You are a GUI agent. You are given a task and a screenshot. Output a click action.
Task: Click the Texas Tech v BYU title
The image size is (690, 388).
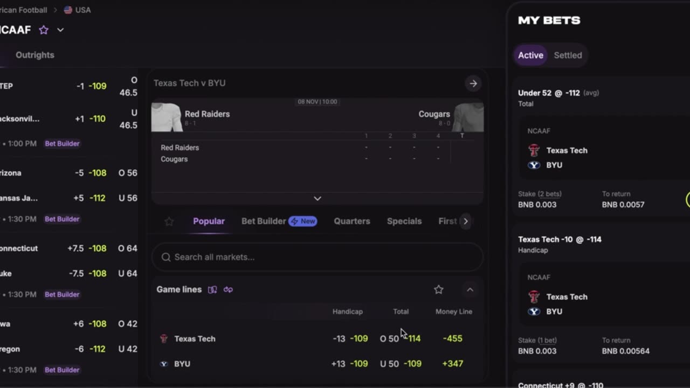click(189, 83)
